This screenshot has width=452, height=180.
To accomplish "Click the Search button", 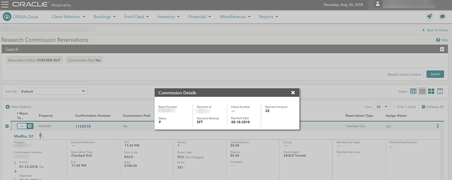I will 435,74.
